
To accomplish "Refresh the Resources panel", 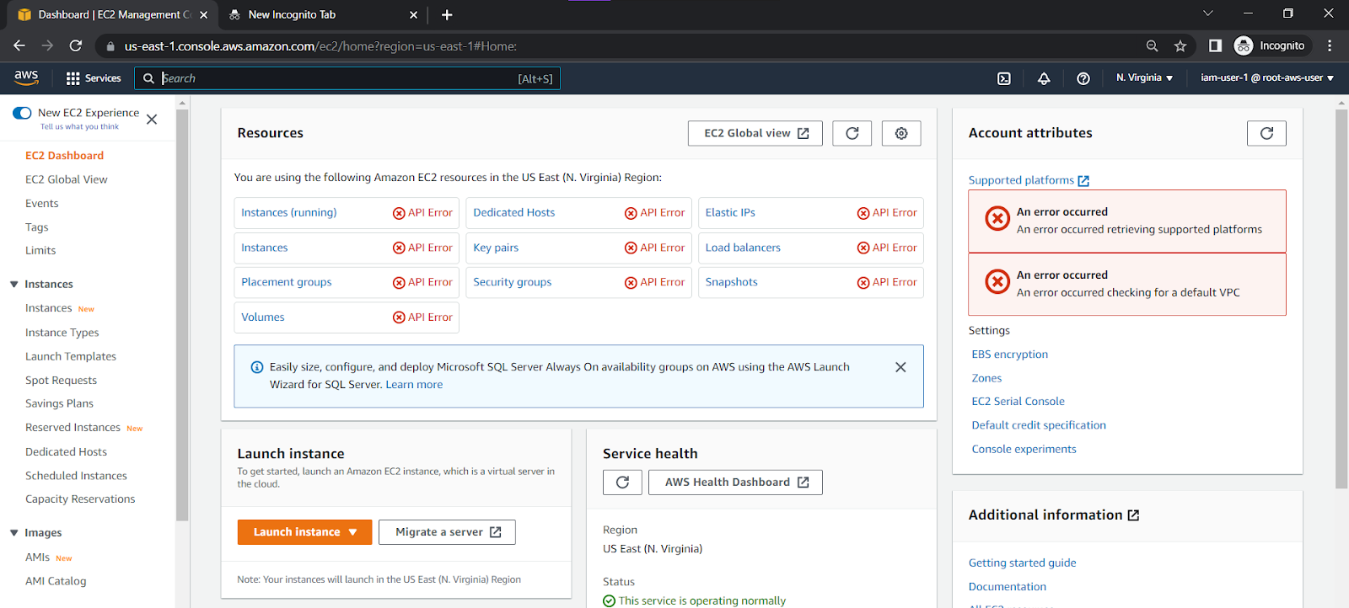I will pos(852,133).
